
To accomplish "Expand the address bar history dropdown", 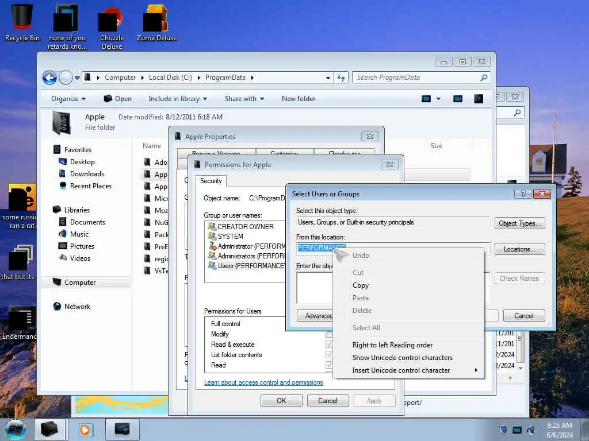I will (328, 78).
